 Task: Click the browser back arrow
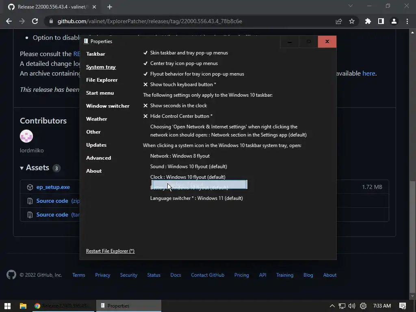coord(9,21)
